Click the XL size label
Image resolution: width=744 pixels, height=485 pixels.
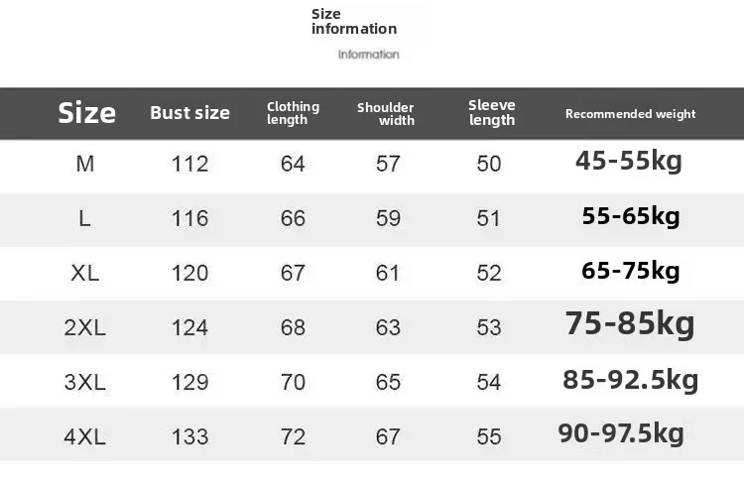[85, 273]
